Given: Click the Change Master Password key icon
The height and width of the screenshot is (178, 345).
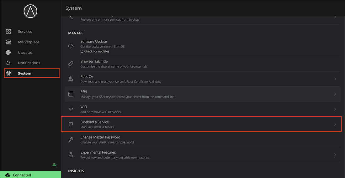Looking at the screenshot, I should [x=71, y=140].
